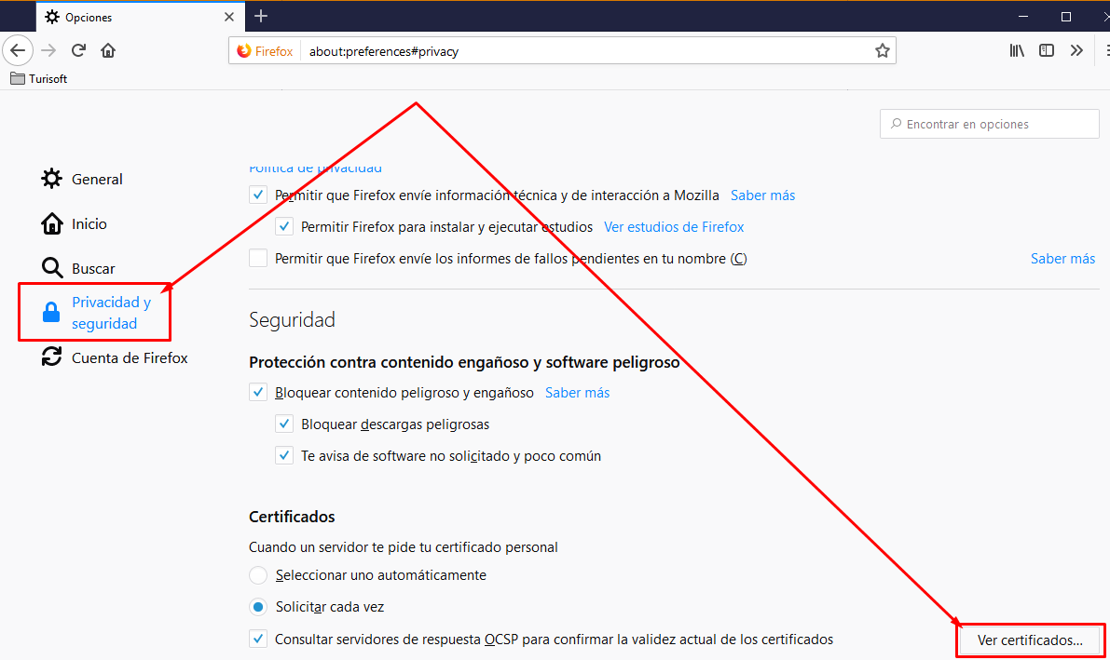Open a new browser tab
Screen dimensions: 1110x660
[261, 16]
